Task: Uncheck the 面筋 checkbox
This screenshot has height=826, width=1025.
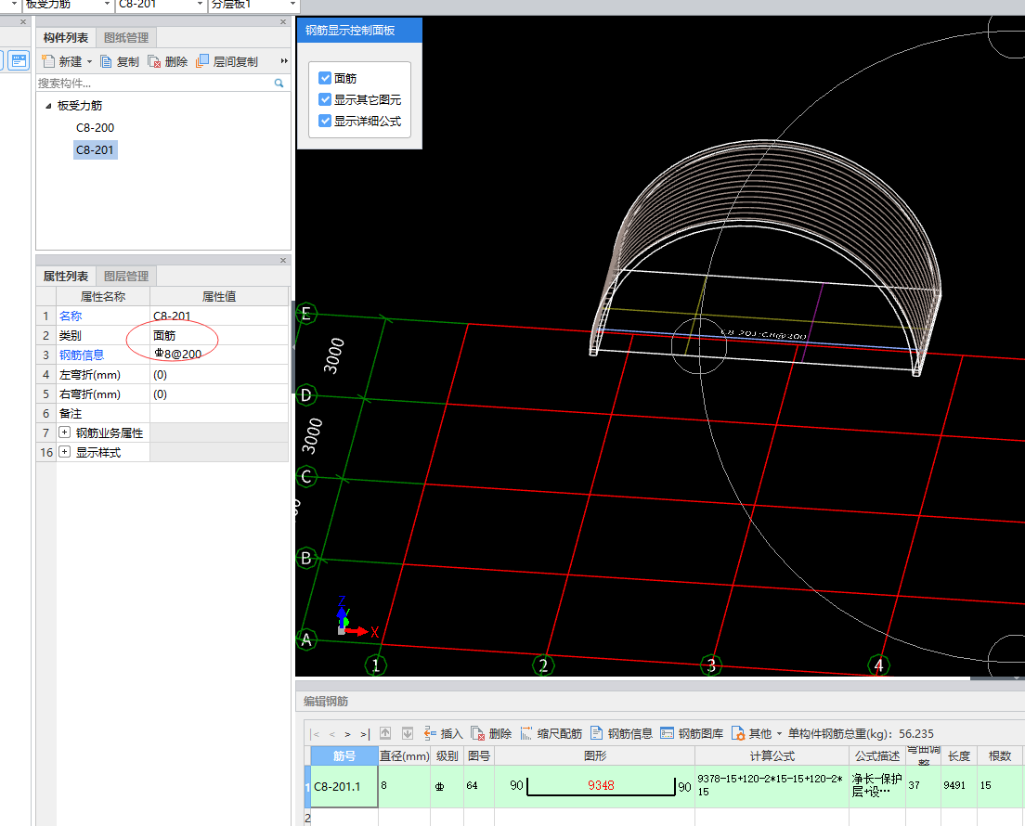Action: (x=325, y=78)
